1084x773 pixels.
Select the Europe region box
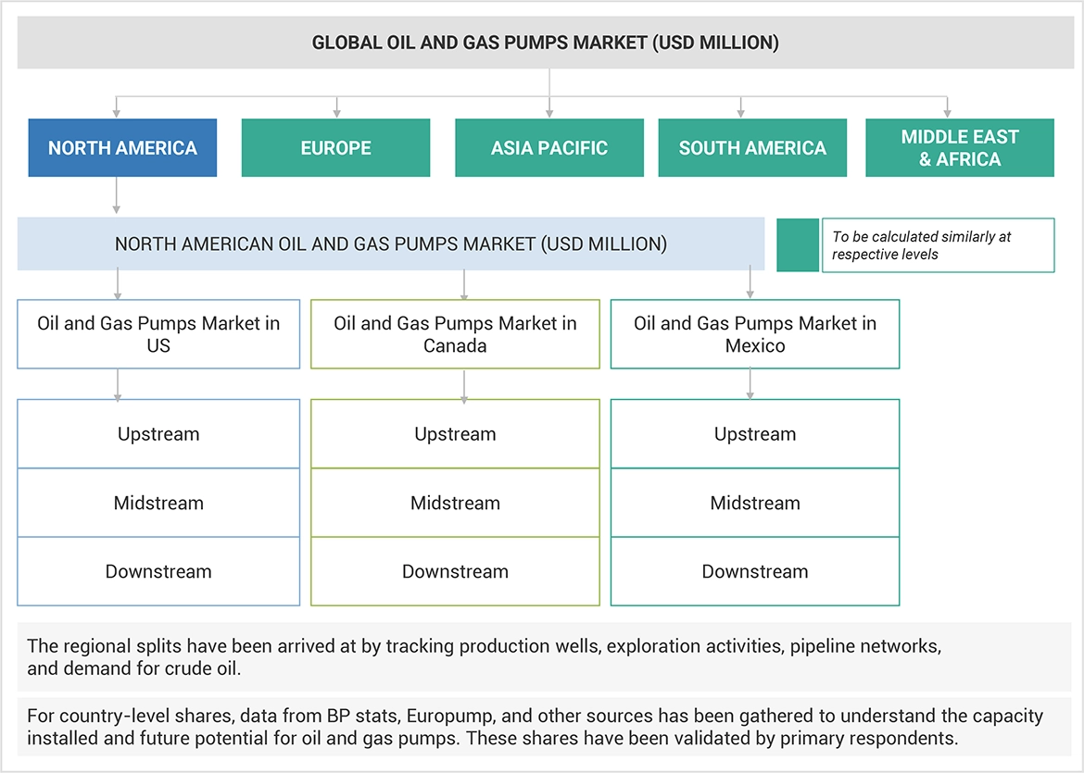click(335, 148)
